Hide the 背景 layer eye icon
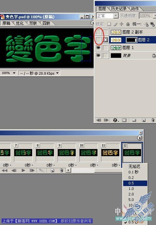This screenshot has width=156, height=225. point(98,56)
